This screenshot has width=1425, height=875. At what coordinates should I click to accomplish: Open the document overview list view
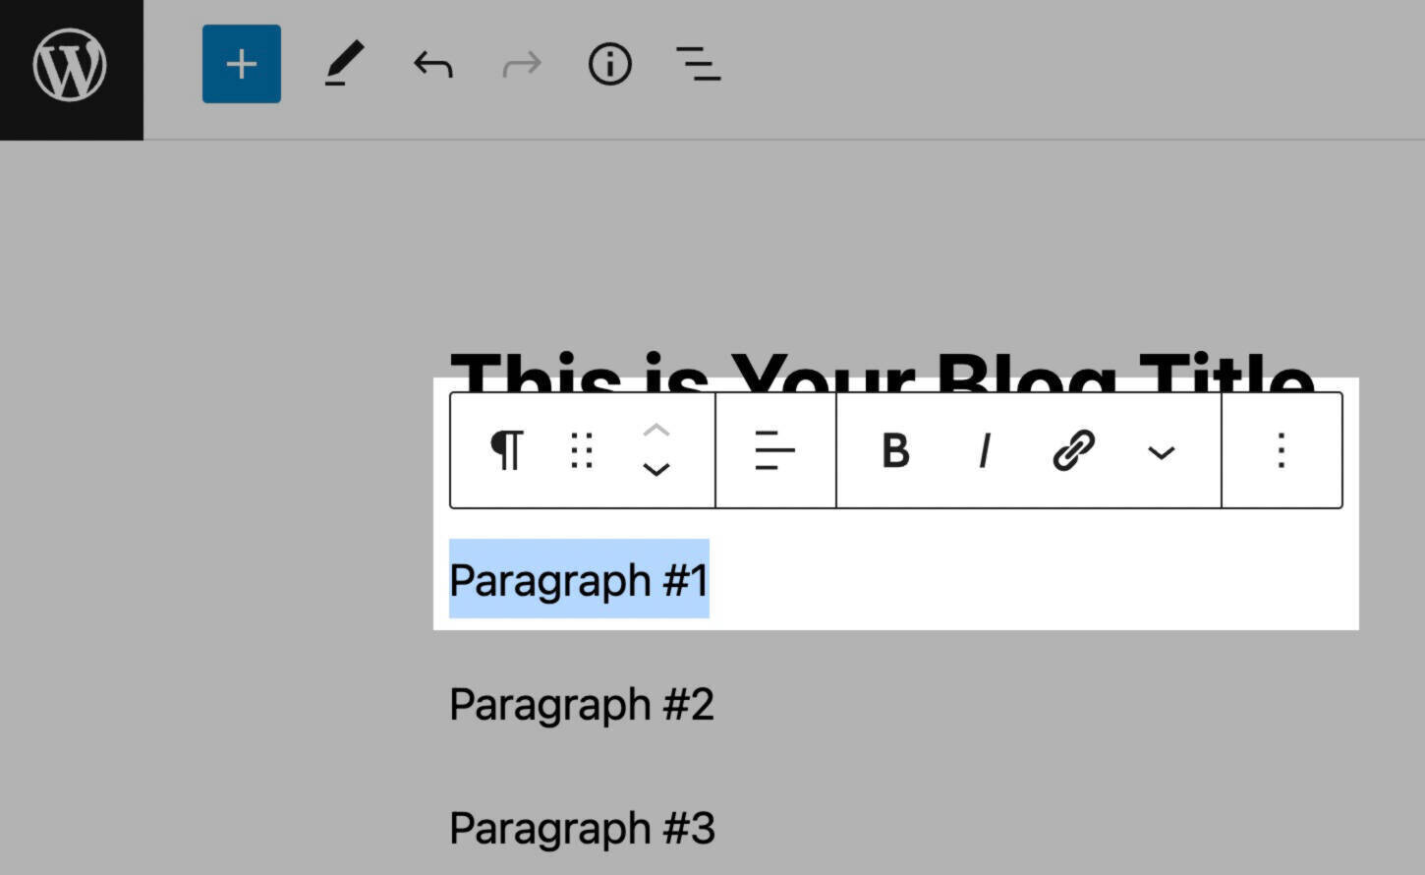point(698,65)
